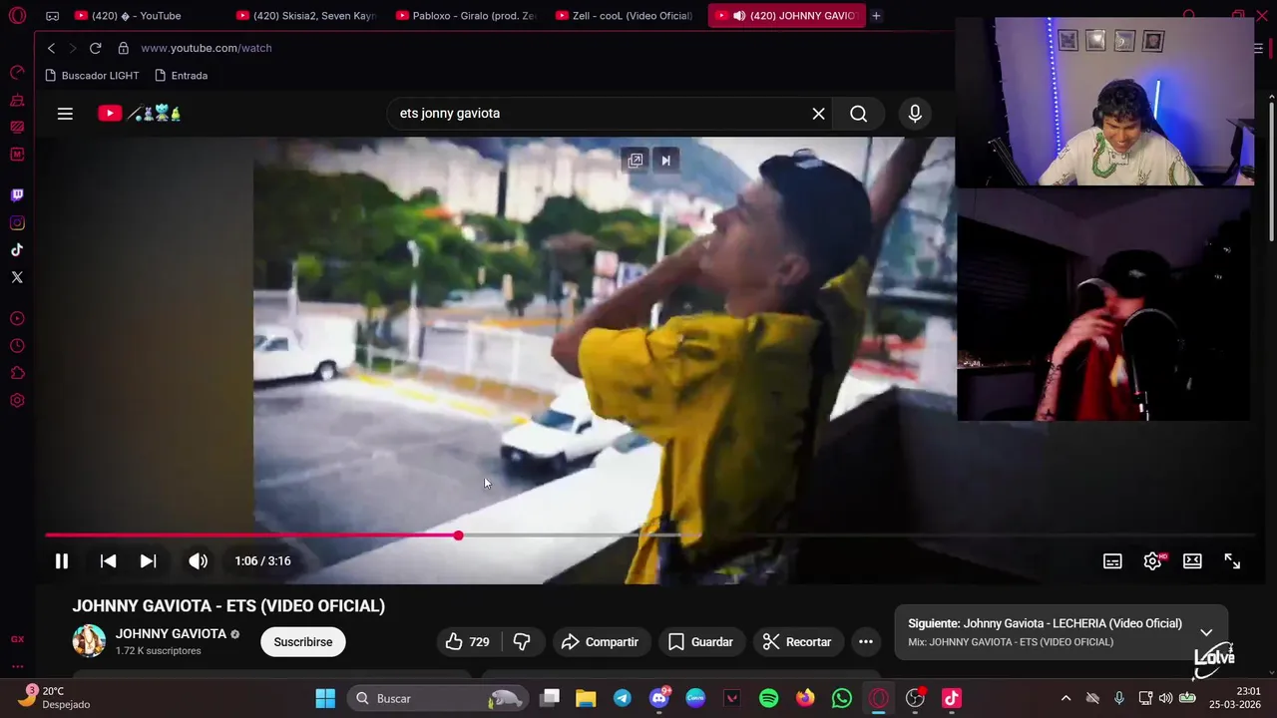Click the YouTube search magnifier button

click(x=858, y=114)
